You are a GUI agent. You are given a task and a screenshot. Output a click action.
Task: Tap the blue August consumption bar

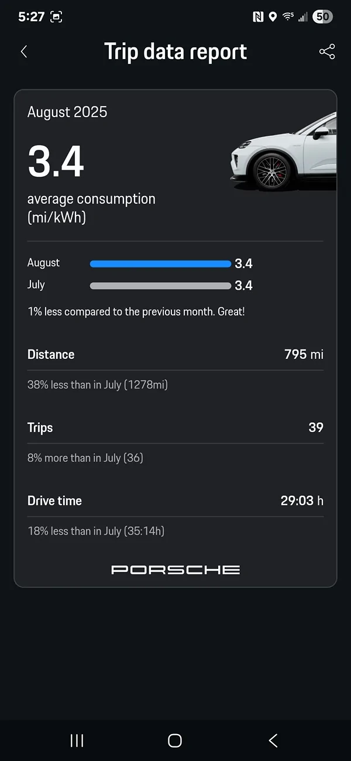(x=160, y=263)
